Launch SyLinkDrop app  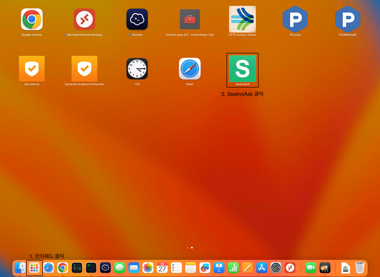pyautogui.click(x=32, y=69)
